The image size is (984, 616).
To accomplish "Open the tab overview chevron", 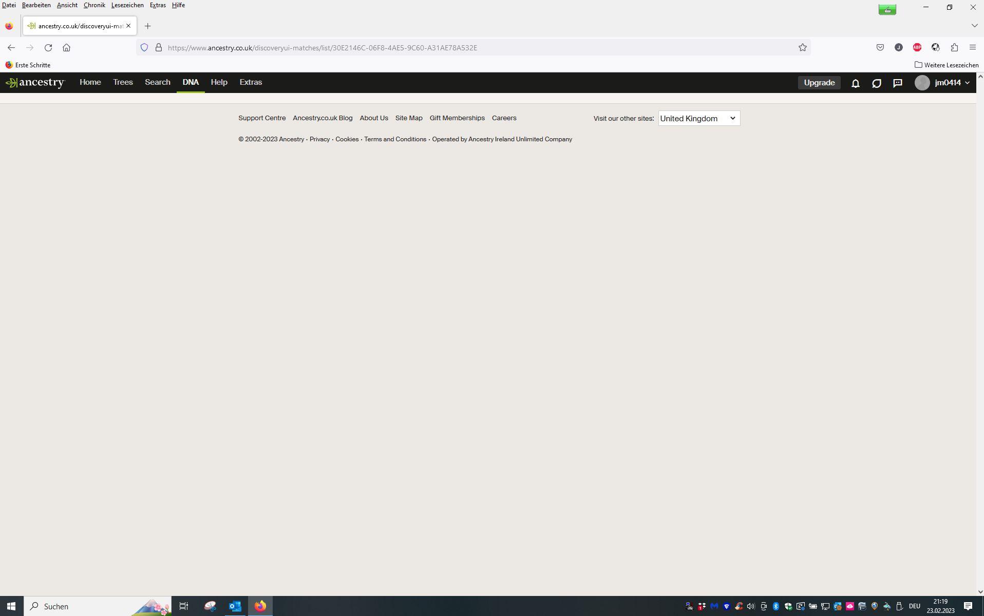I will [974, 25].
